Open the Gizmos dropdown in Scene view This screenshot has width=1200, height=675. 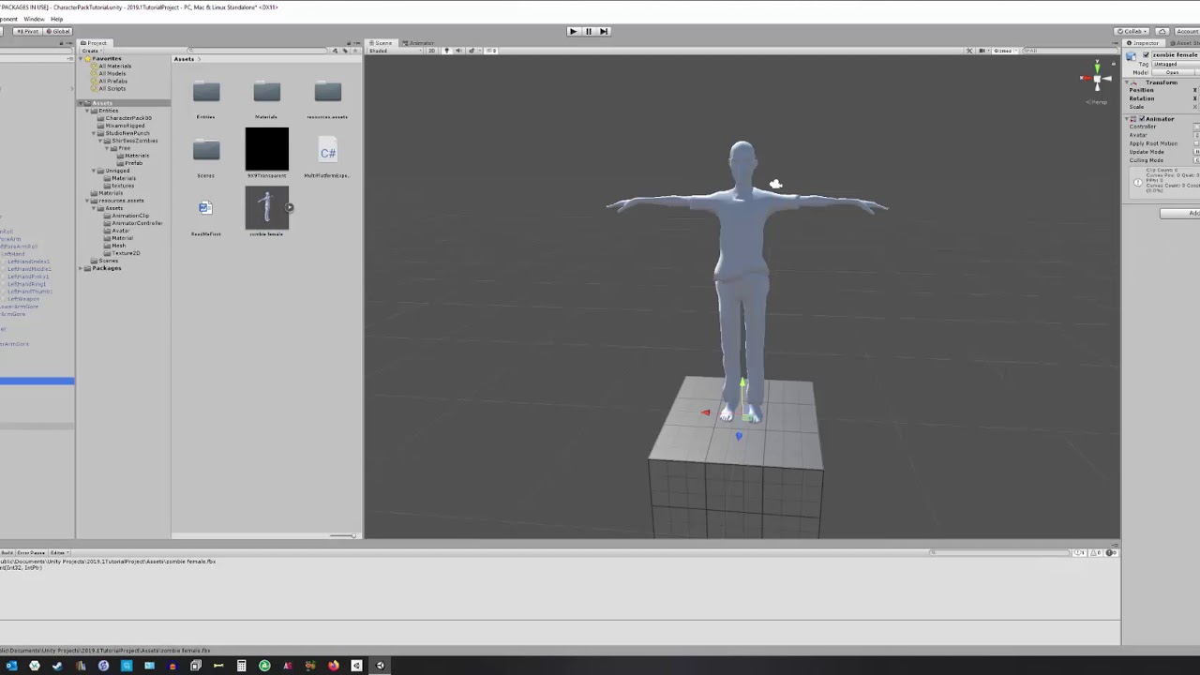point(1006,51)
